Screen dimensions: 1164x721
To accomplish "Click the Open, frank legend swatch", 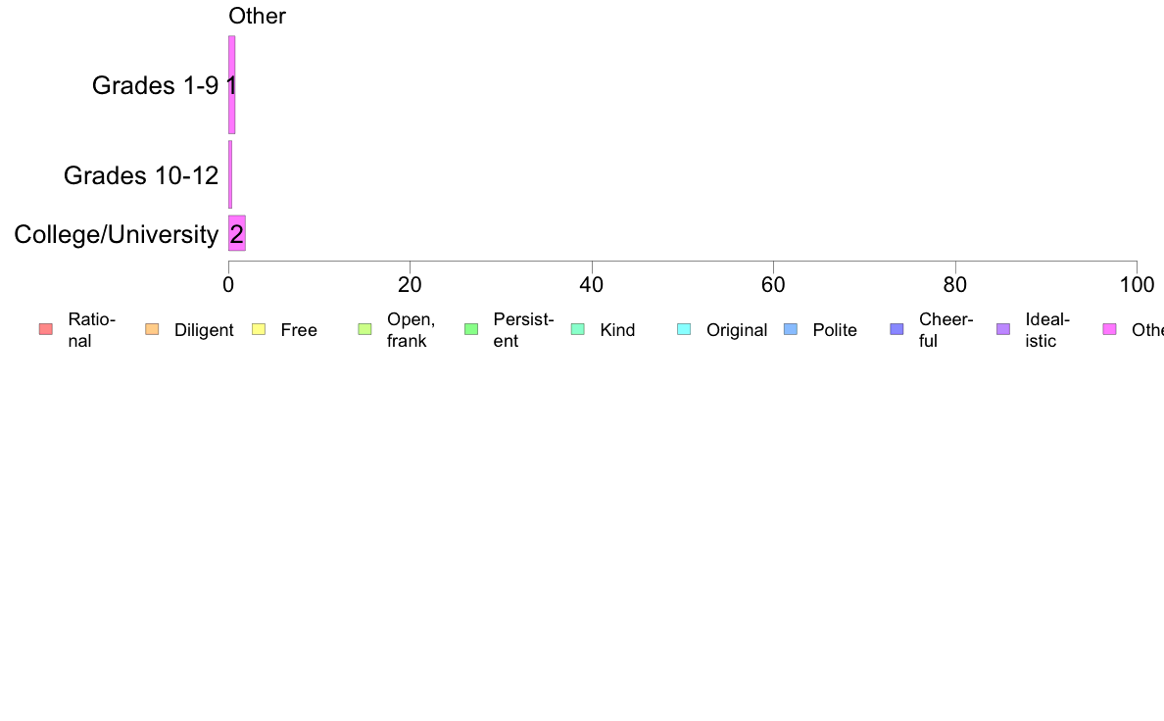I will 364,329.
